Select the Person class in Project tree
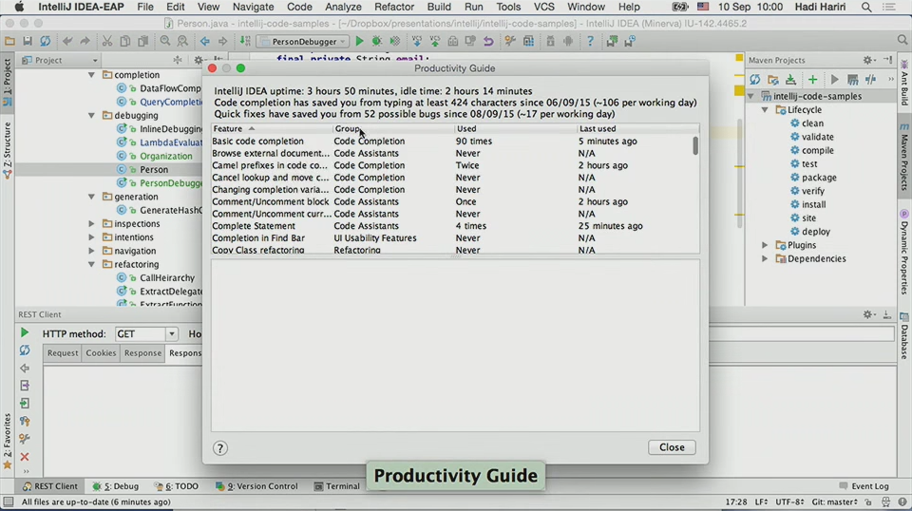 click(x=154, y=170)
